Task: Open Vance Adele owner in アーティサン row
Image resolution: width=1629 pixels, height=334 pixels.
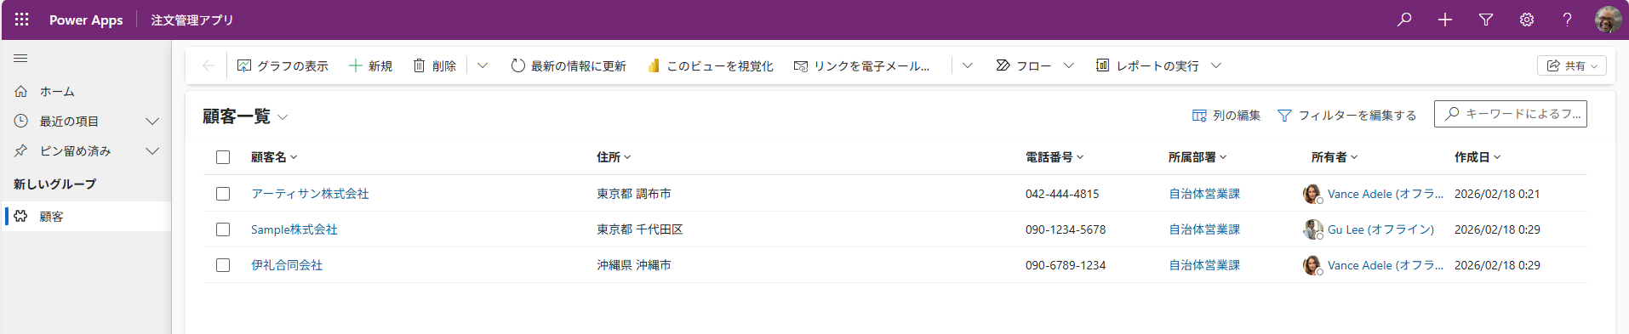Action: (1385, 194)
